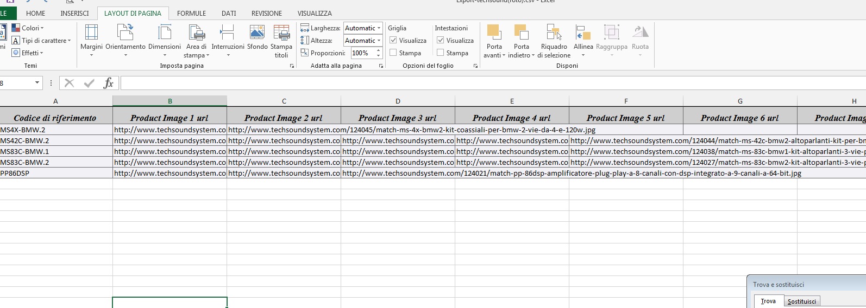Open the Colori theme colors dropdown

tap(32, 28)
